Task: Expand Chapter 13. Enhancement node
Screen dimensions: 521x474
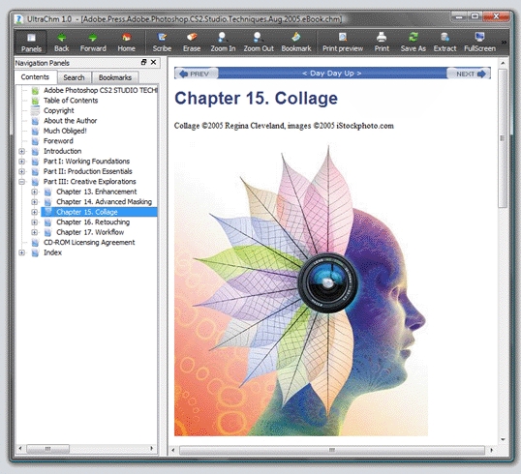Action: pos(34,192)
